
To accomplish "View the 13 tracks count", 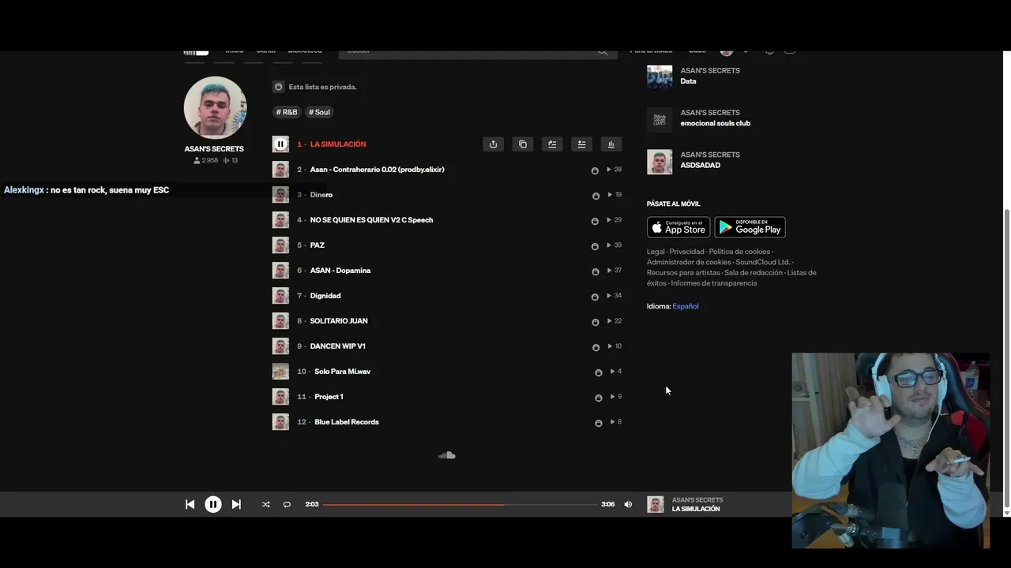I will coord(231,160).
